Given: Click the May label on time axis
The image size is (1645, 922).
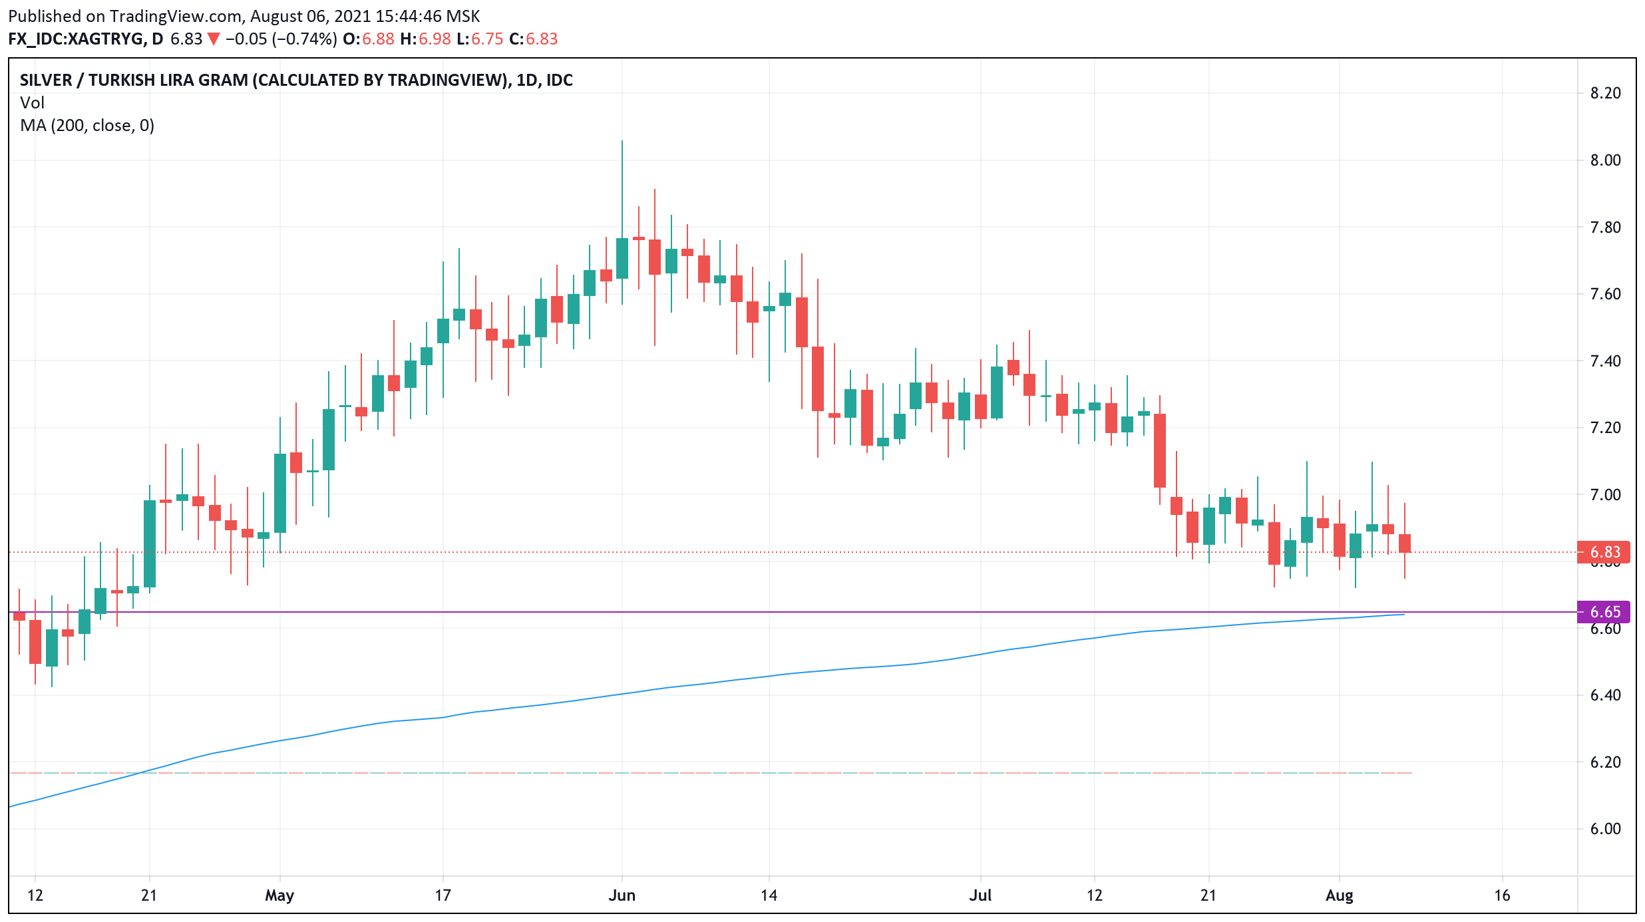Looking at the screenshot, I should pyautogui.click(x=279, y=895).
